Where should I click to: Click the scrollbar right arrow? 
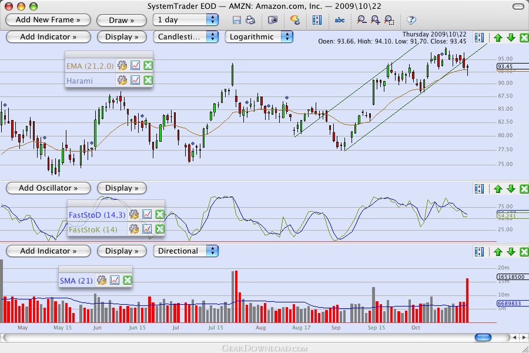tap(524, 337)
